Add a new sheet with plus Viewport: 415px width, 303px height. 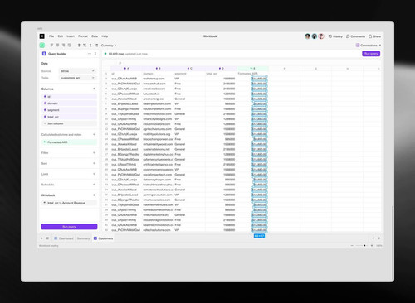tap(41, 238)
